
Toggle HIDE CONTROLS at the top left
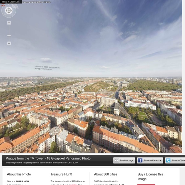click(x=11, y=2)
